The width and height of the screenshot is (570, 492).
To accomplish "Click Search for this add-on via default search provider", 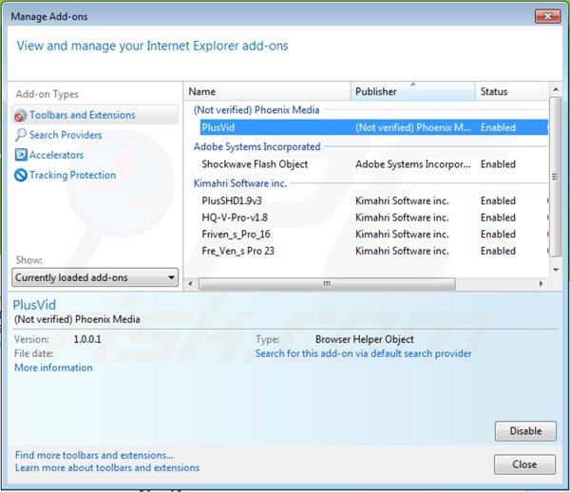I will (x=363, y=353).
